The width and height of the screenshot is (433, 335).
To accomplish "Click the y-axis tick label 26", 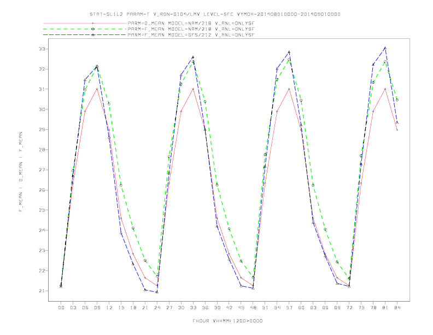I will click(42, 190).
